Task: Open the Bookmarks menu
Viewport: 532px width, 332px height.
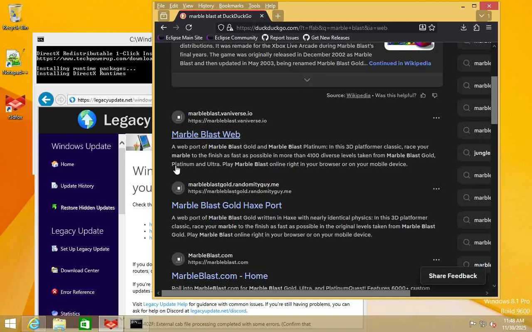Action: tap(231, 6)
